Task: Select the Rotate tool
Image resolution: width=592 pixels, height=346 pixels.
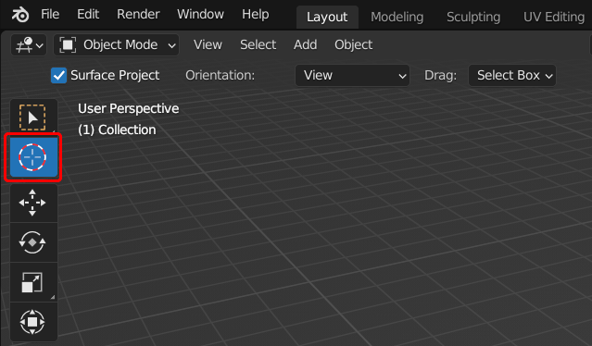Action: click(33, 242)
